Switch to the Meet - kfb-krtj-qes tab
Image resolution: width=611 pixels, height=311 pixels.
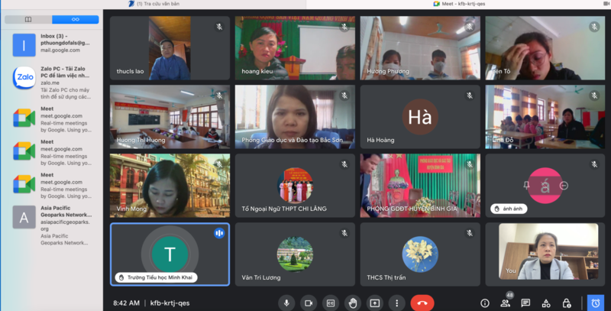pyautogui.click(x=459, y=4)
